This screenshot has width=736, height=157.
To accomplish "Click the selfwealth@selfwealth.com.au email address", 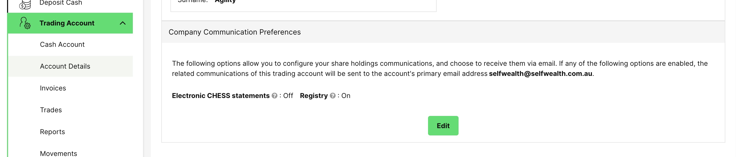I will (541, 74).
